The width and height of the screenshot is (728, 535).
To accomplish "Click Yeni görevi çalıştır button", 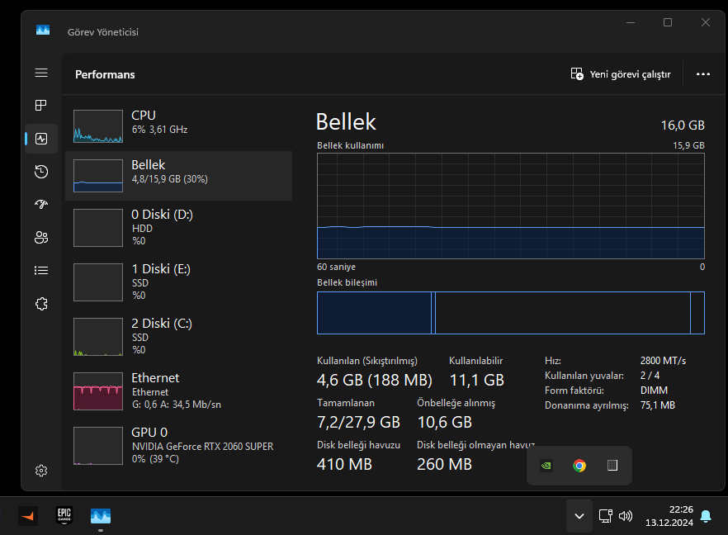I will tap(621, 74).
